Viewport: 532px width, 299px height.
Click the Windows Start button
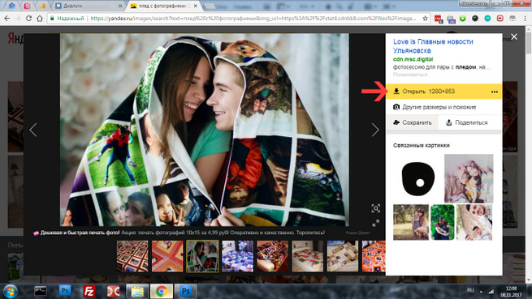11,291
